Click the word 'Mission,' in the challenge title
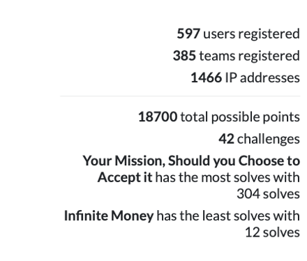 pyautogui.click(x=140, y=161)
